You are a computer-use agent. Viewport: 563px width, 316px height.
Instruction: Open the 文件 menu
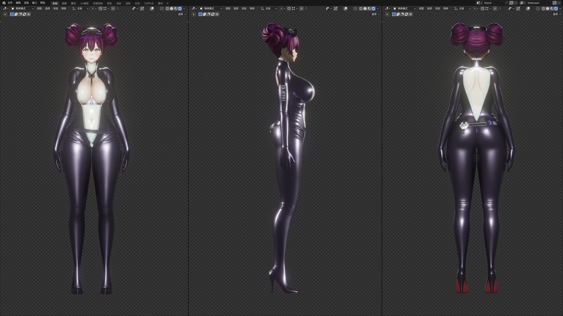[10, 3]
